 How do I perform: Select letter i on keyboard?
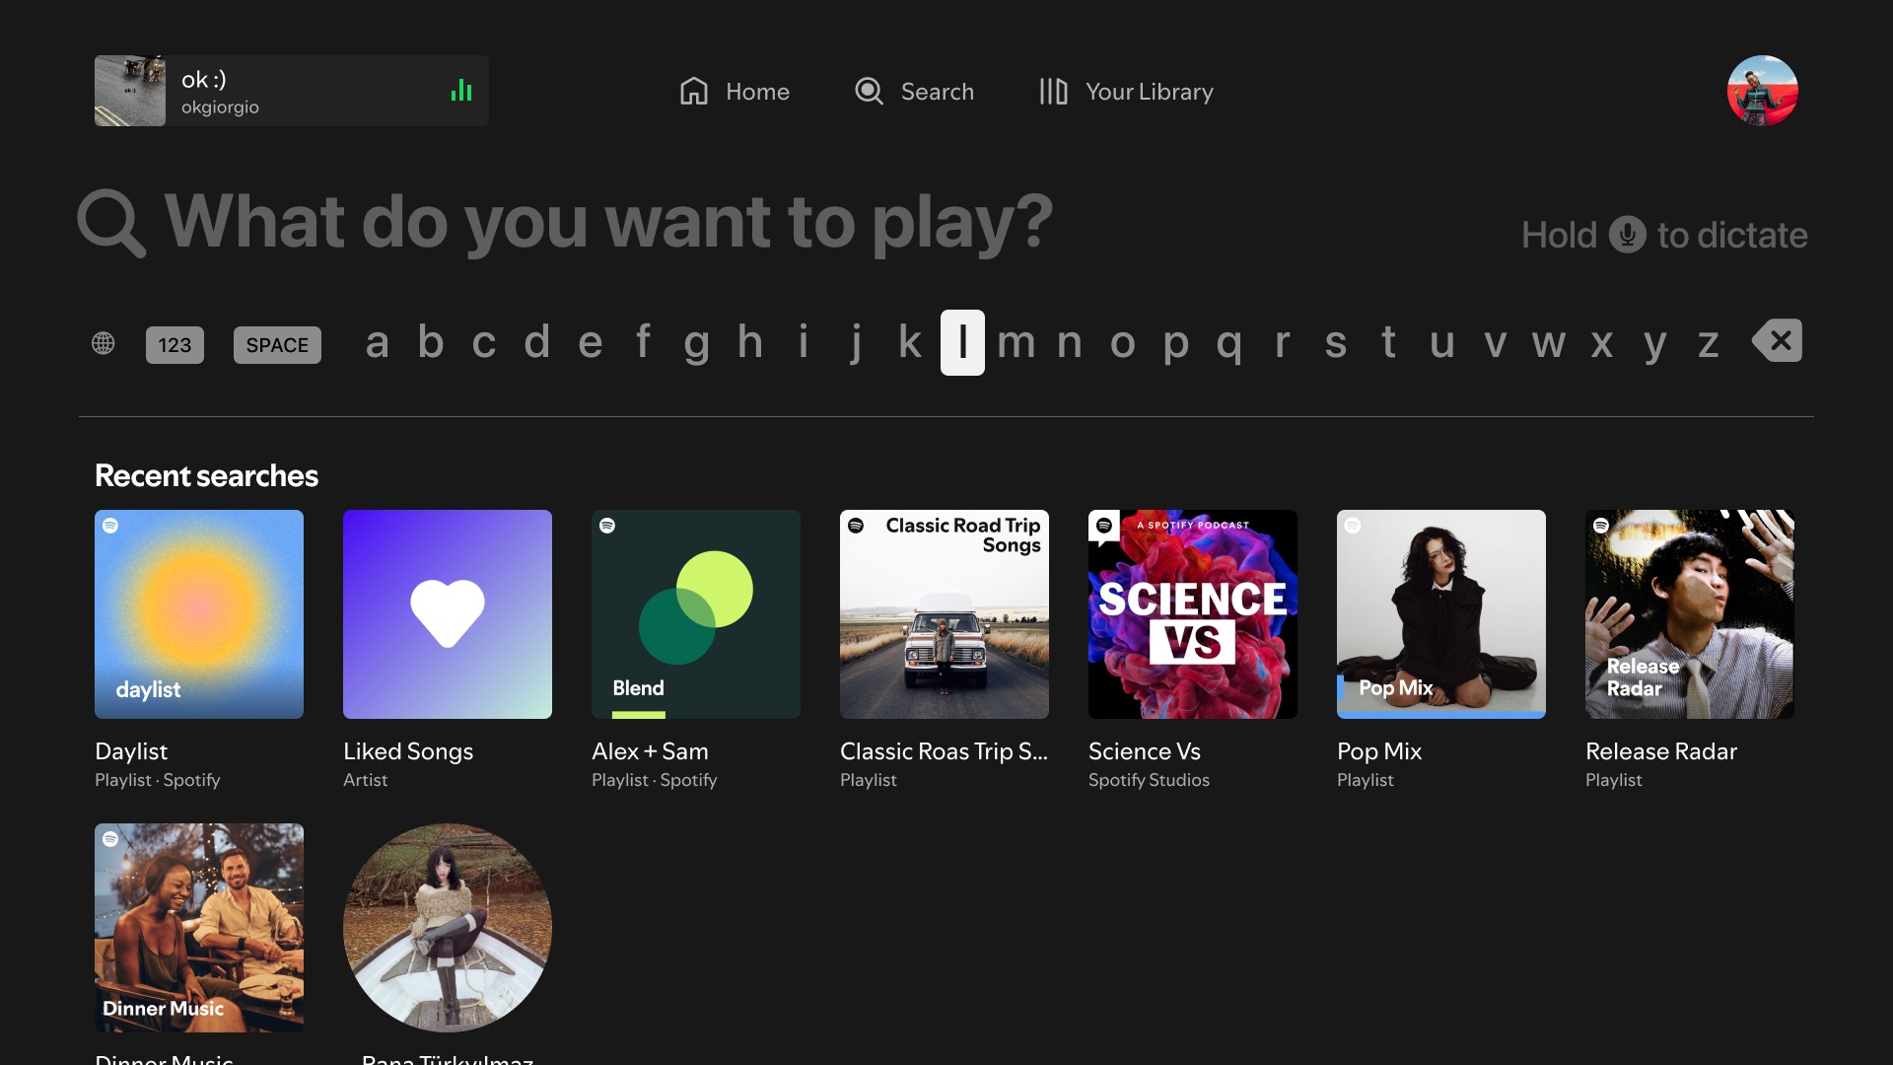804,343
